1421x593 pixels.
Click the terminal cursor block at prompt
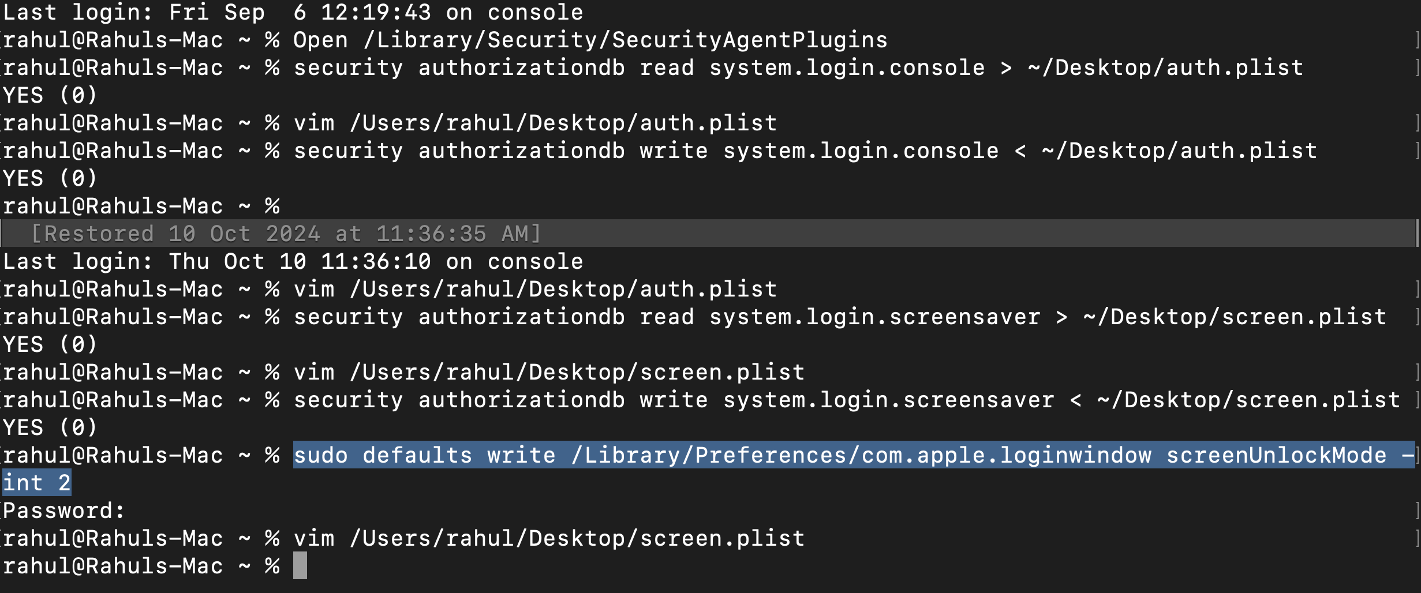click(x=300, y=566)
